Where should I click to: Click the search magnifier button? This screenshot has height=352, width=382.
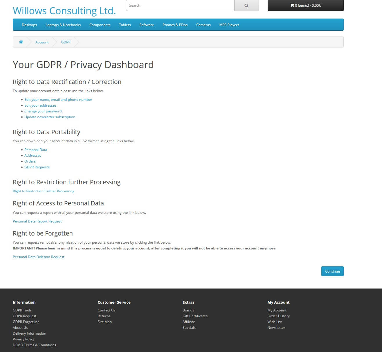coord(246,6)
